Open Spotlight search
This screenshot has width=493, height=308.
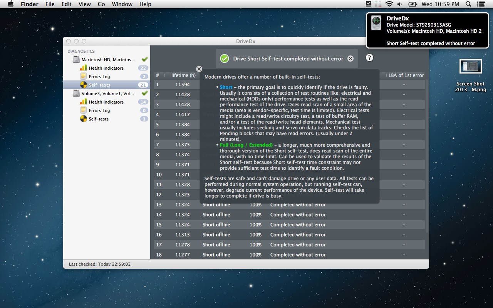point(468,4)
